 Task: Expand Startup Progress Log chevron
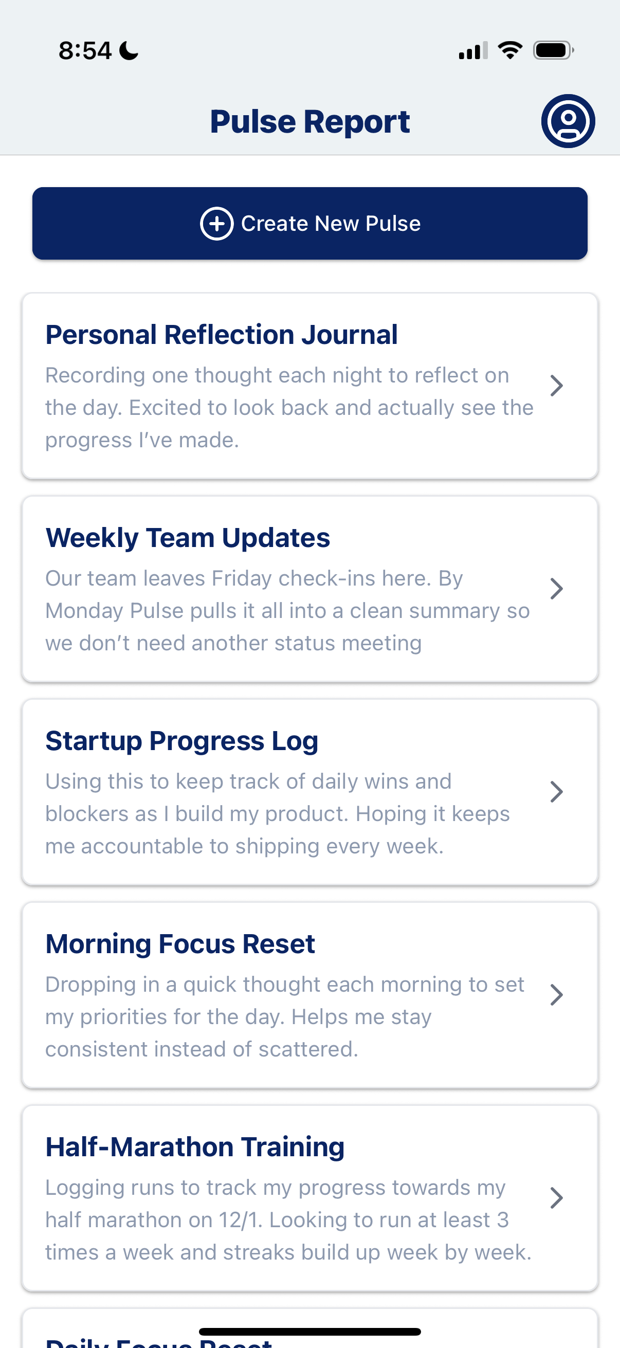tap(556, 792)
